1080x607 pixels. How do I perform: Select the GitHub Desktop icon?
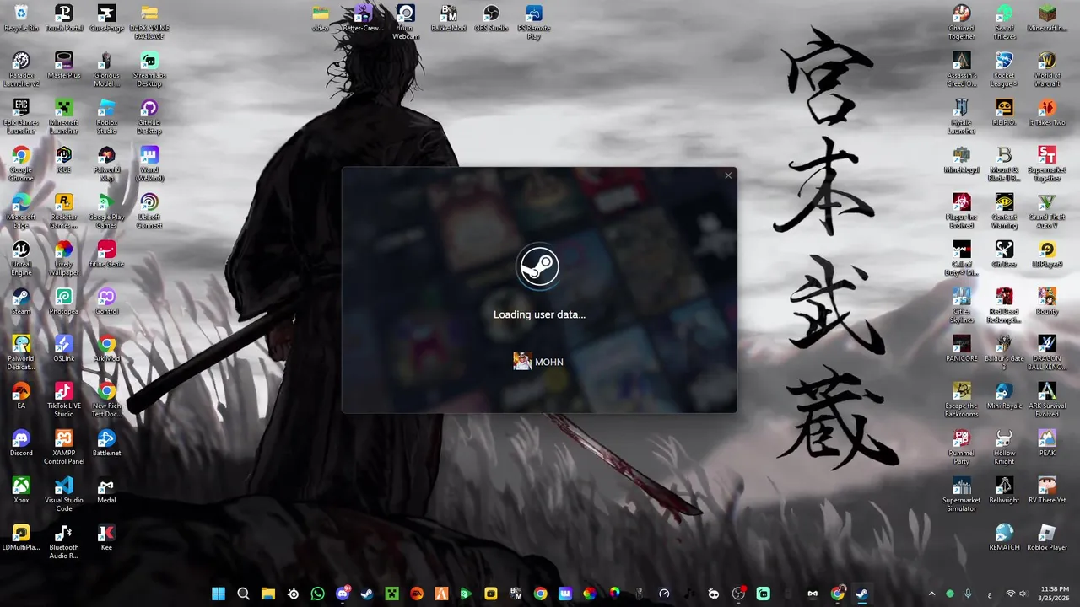click(149, 117)
